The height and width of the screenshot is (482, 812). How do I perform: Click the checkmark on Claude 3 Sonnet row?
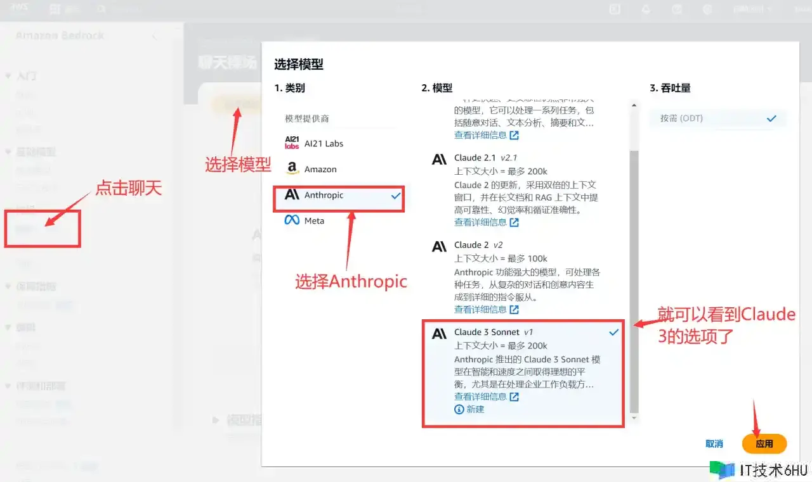coord(613,332)
